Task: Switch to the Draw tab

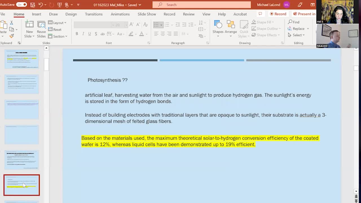Action: tap(53, 14)
